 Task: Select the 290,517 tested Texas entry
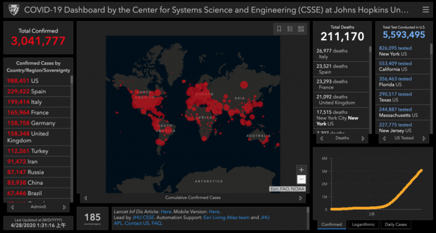point(403,96)
